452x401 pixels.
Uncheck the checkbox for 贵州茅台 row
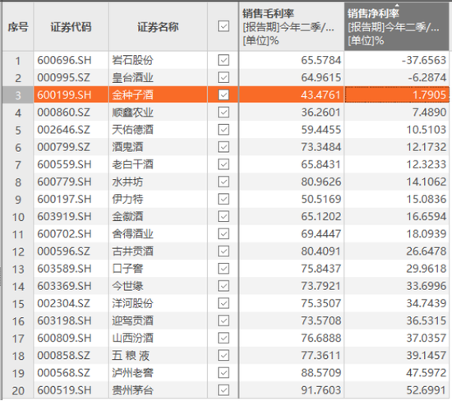pos(224,390)
